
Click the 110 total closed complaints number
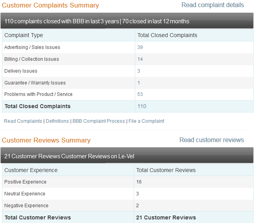click(142, 106)
